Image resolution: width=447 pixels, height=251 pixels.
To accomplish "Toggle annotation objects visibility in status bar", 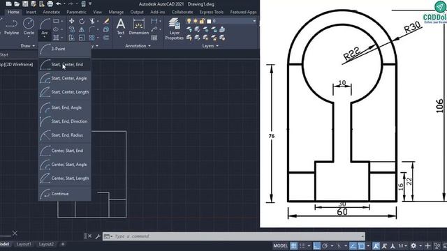I will (x=376, y=246).
